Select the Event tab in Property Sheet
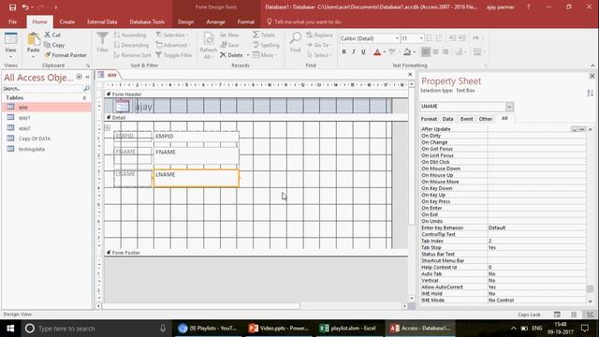 tap(466, 119)
